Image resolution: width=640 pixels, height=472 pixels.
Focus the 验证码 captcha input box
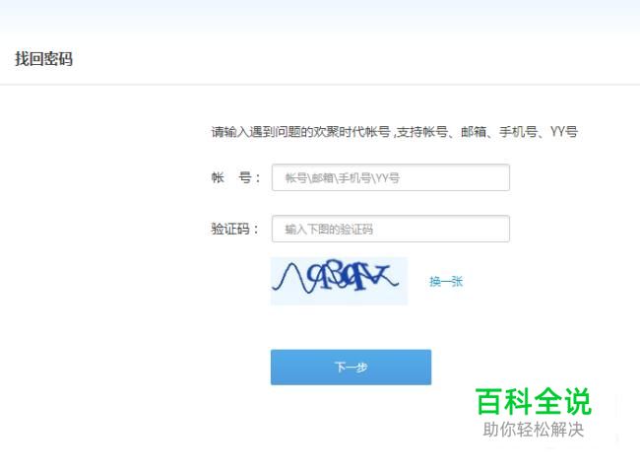[x=391, y=229]
